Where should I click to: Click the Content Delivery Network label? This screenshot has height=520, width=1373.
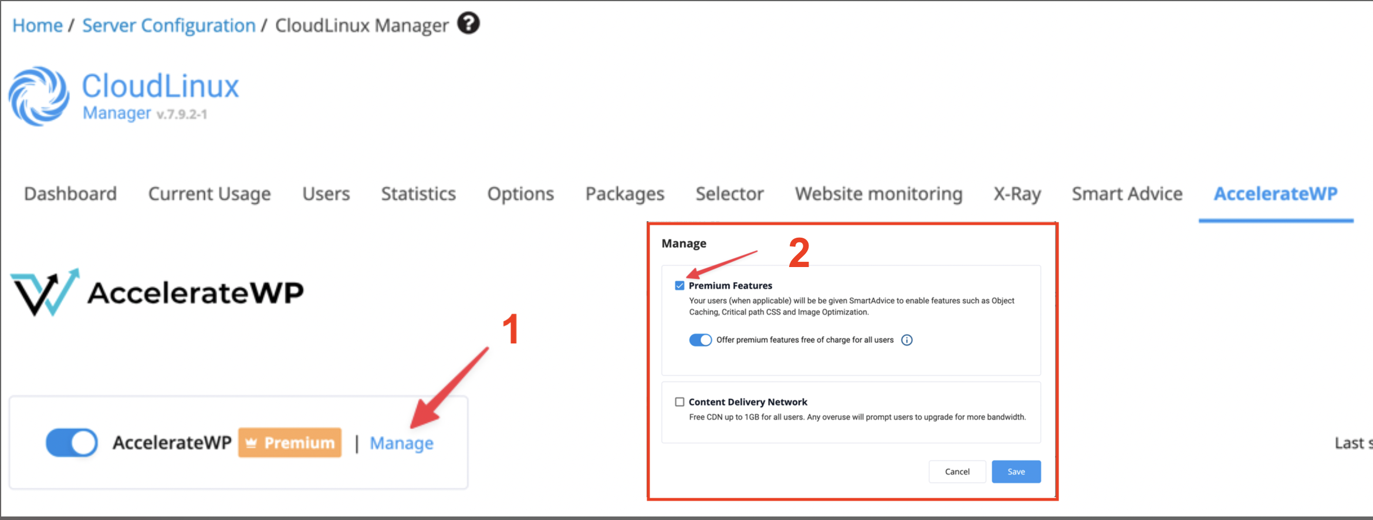pyautogui.click(x=748, y=402)
